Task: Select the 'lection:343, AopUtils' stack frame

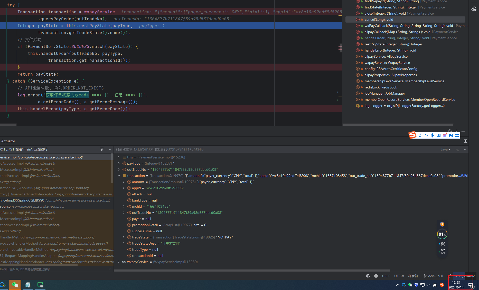Action: tap(55, 188)
